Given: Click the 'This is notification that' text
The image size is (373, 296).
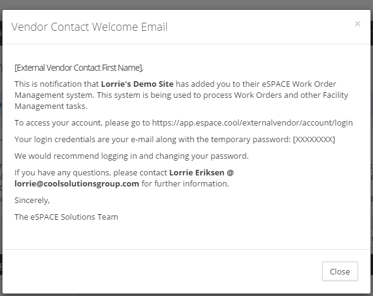Looking at the screenshot, I should click(57, 84).
